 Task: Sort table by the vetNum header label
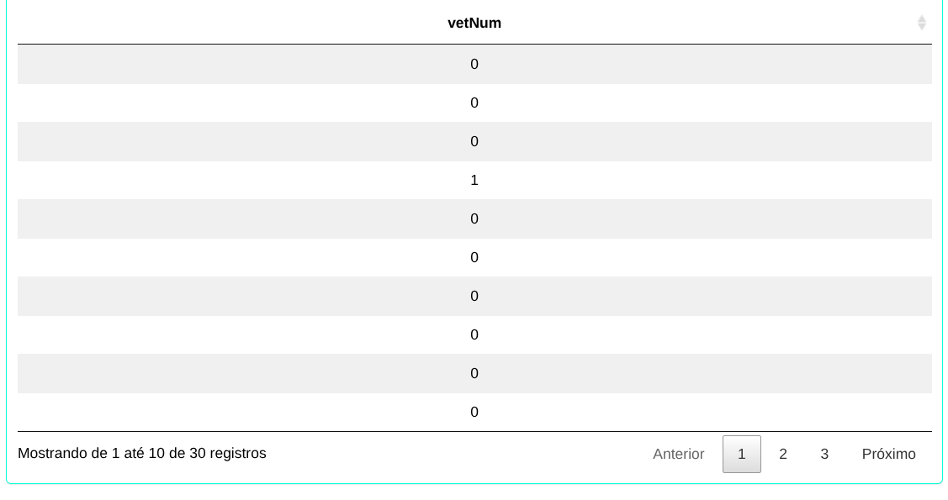click(x=474, y=23)
